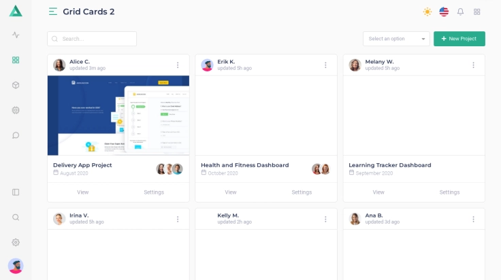Collapse the hamburger menu next to title
This screenshot has width=501, height=280.
pyautogui.click(x=53, y=12)
